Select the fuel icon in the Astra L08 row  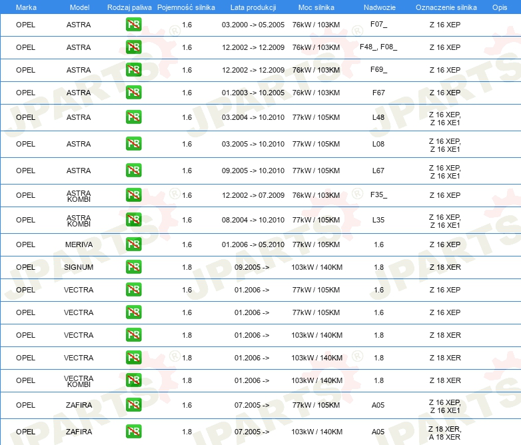pos(133,144)
